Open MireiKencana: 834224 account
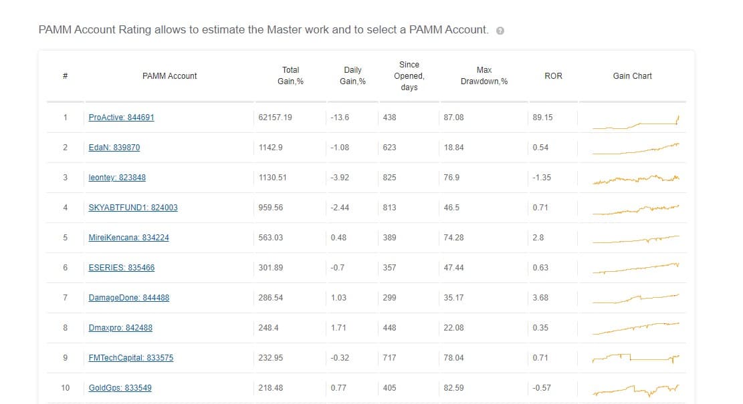 128,238
